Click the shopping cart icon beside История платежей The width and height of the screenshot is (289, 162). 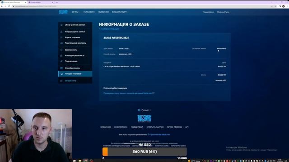[x=61, y=74]
